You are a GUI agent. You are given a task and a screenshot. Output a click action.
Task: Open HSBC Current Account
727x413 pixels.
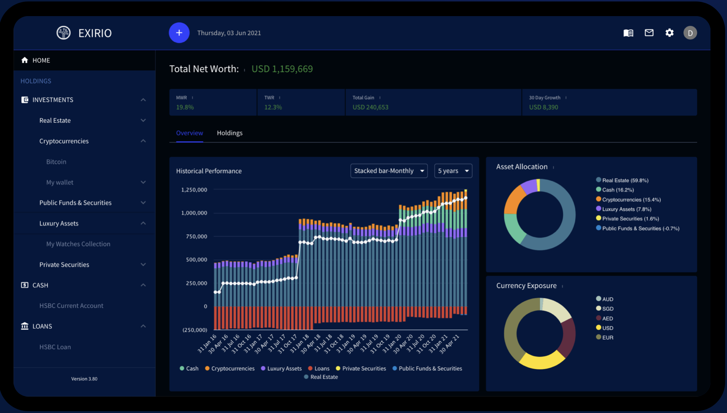tap(71, 305)
